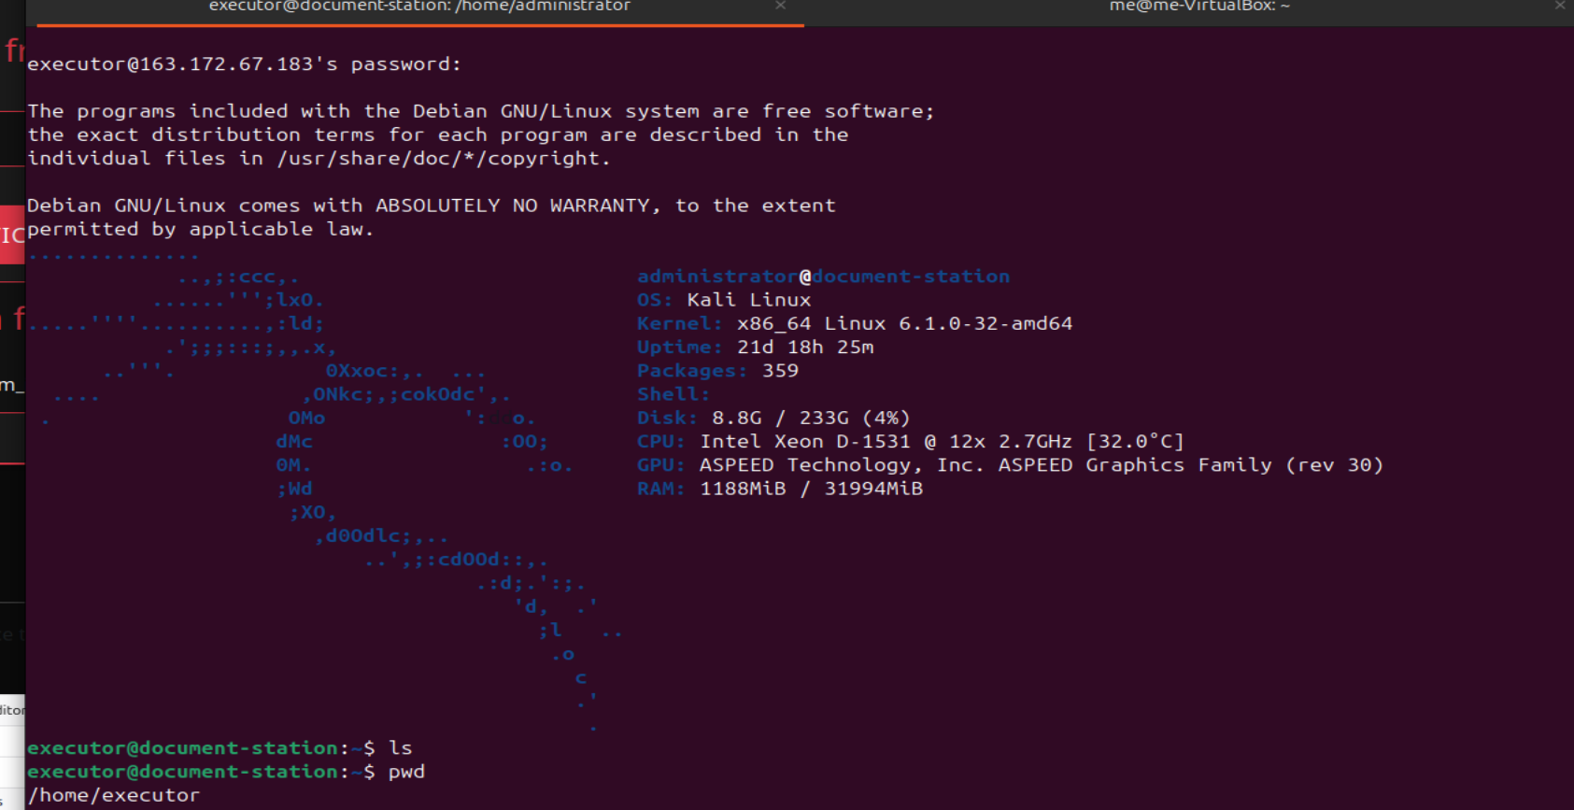Click the Intel Xeon D-1531 CPU text
Image resolution: width=1574 pixels, height=810 pixels.
804,442
